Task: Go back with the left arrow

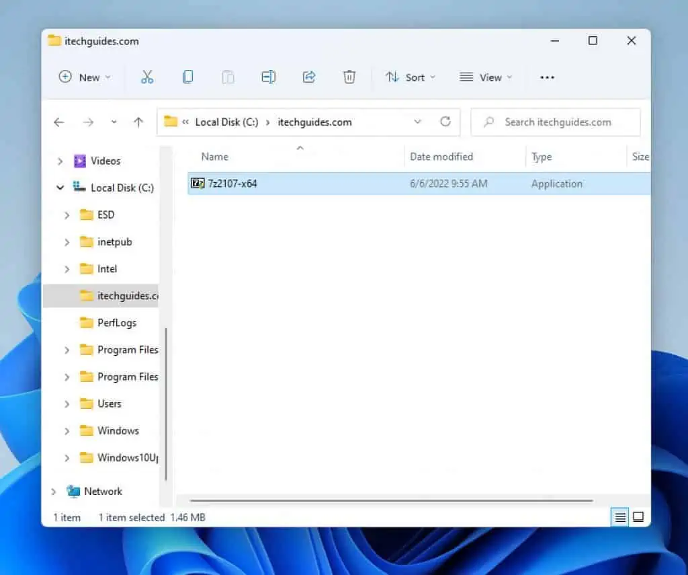Action: pos(59,122)
